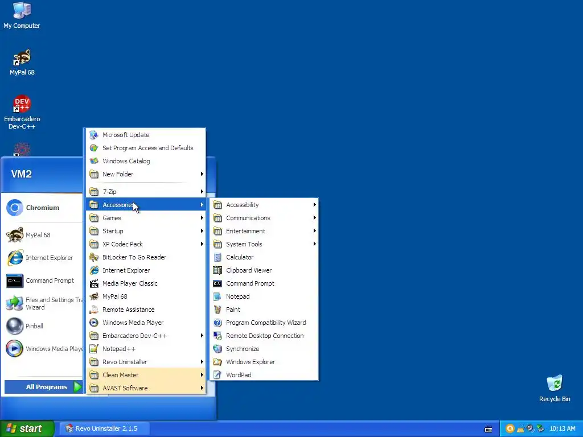
Task: Launch Calculator from Accessories
Action: point(264,257)
